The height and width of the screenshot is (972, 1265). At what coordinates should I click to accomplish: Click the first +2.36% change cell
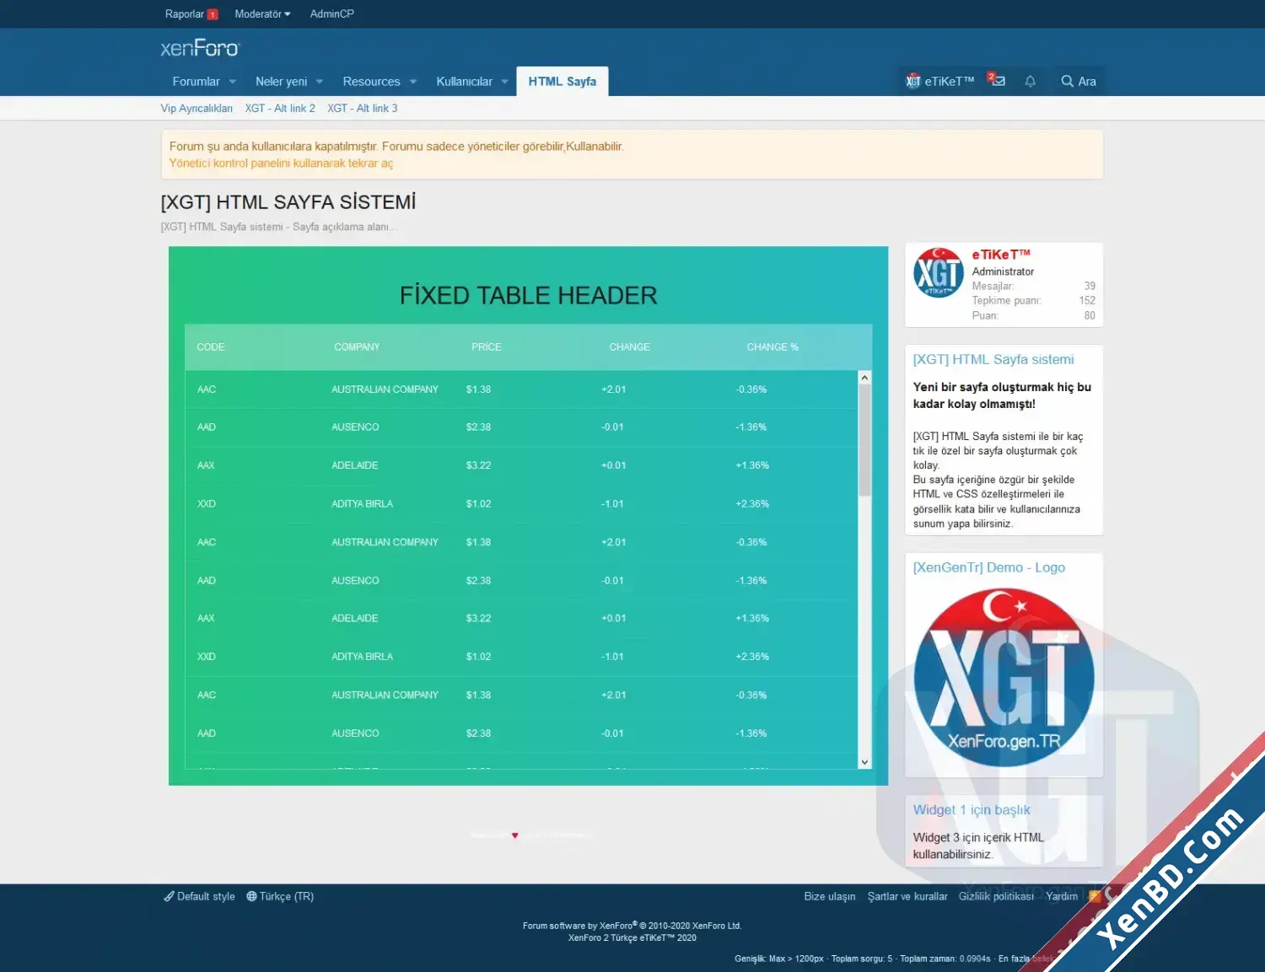point(752,504)
